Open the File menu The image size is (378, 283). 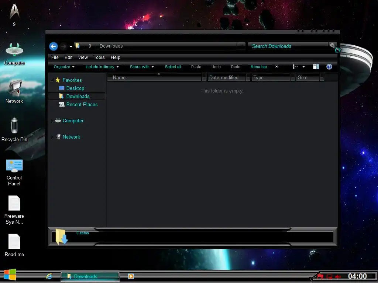(x=55, y=57)
